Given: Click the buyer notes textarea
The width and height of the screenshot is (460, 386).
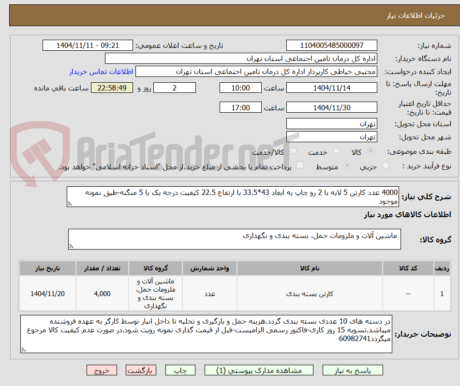Looking at the screenshot, I should tap(206, 334).
